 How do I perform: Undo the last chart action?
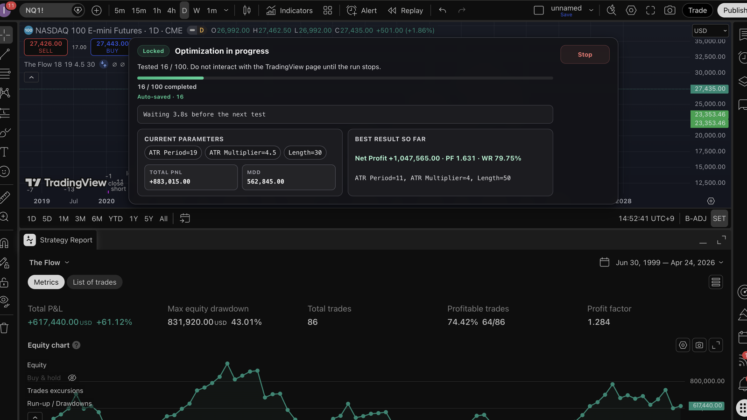point(443,10)
